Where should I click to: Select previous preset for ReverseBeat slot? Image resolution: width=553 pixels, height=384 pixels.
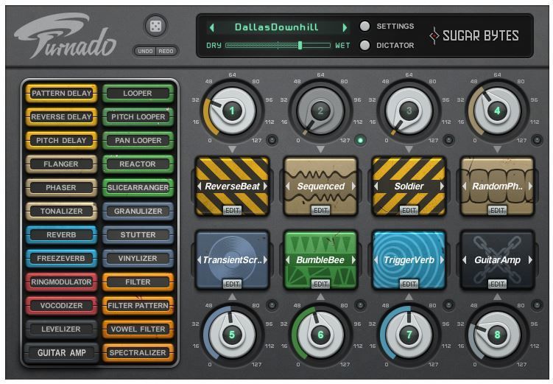(x=200, y=186)
